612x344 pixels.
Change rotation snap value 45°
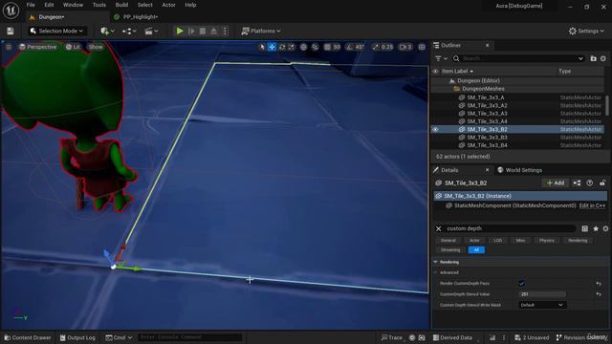point(360,47)
